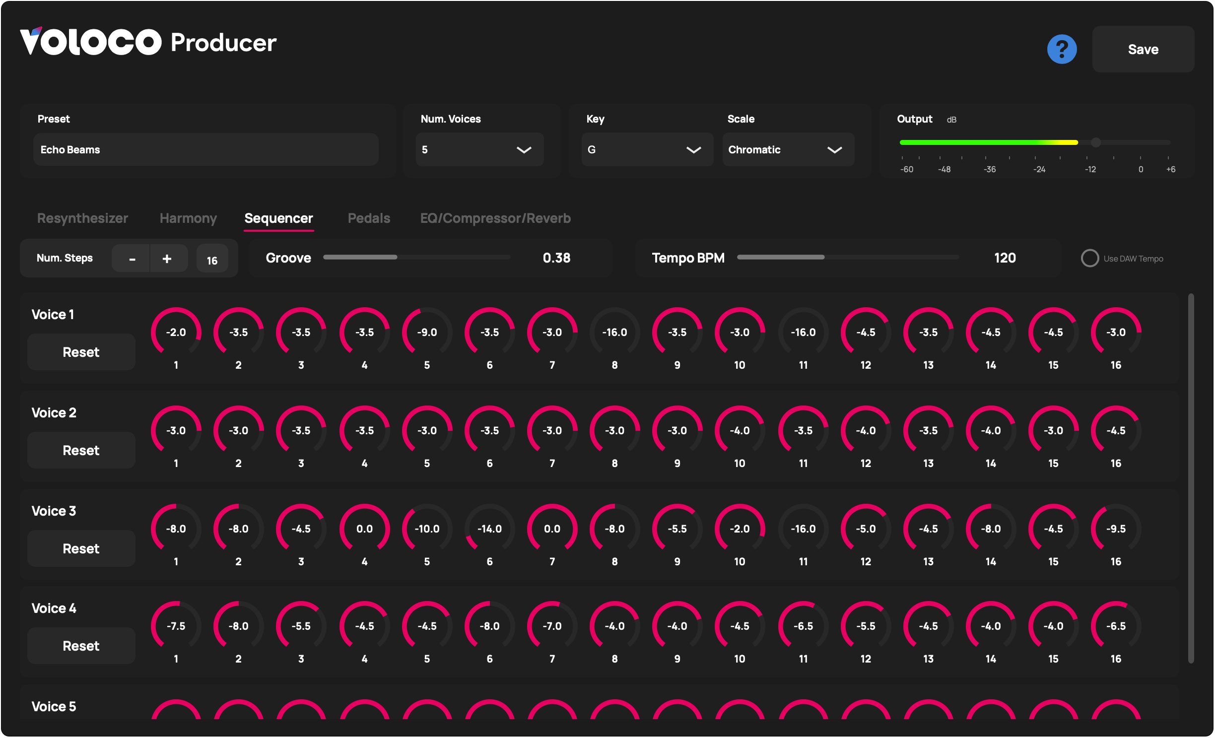The image size is (1215, 738).
Task: Click Voice 3 step 12 knob (-5.0)
Action: [866, 529]
